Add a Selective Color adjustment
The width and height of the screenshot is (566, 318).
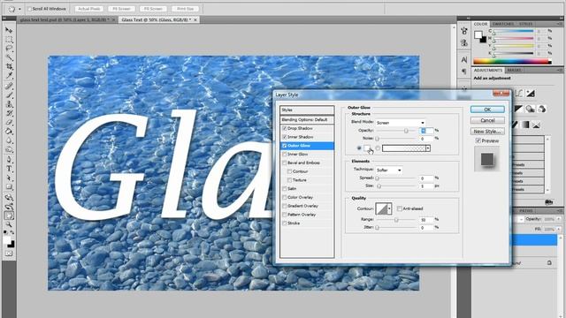click(537, 125)
